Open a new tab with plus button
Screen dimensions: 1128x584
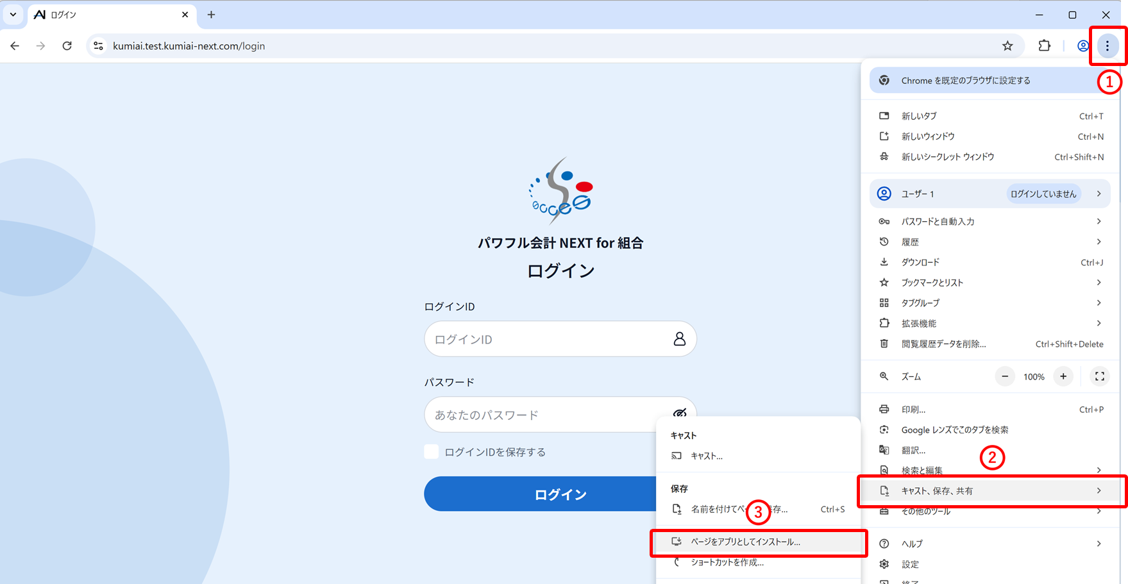click(211, 15)
